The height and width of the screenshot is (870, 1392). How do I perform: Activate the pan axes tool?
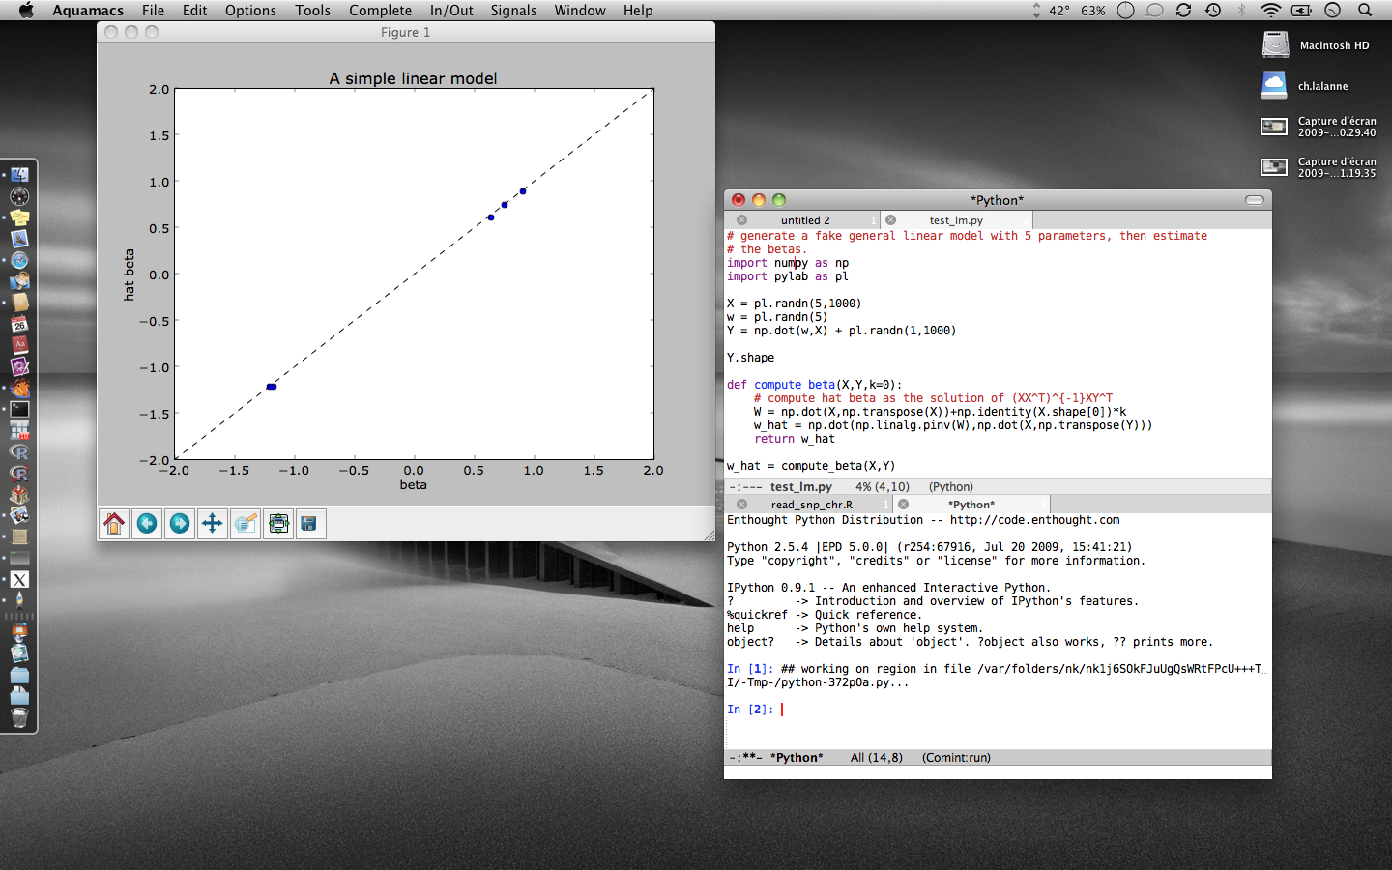213,524
